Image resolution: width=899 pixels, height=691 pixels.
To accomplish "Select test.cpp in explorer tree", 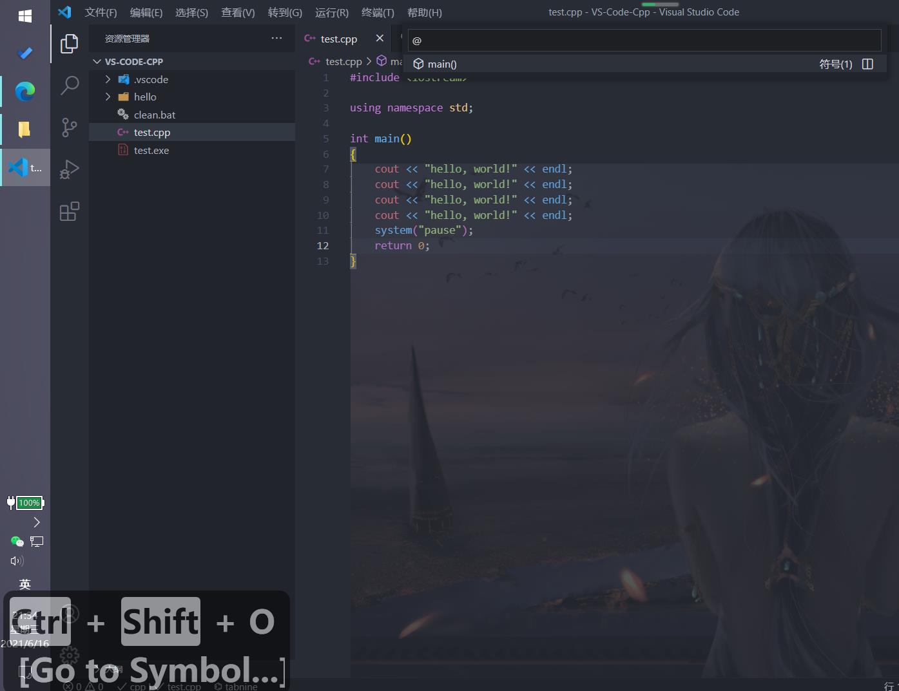I will tap(192, 132).
